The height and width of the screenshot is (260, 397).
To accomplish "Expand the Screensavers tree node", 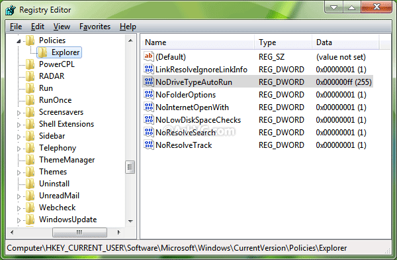I will tap(19, 113).
